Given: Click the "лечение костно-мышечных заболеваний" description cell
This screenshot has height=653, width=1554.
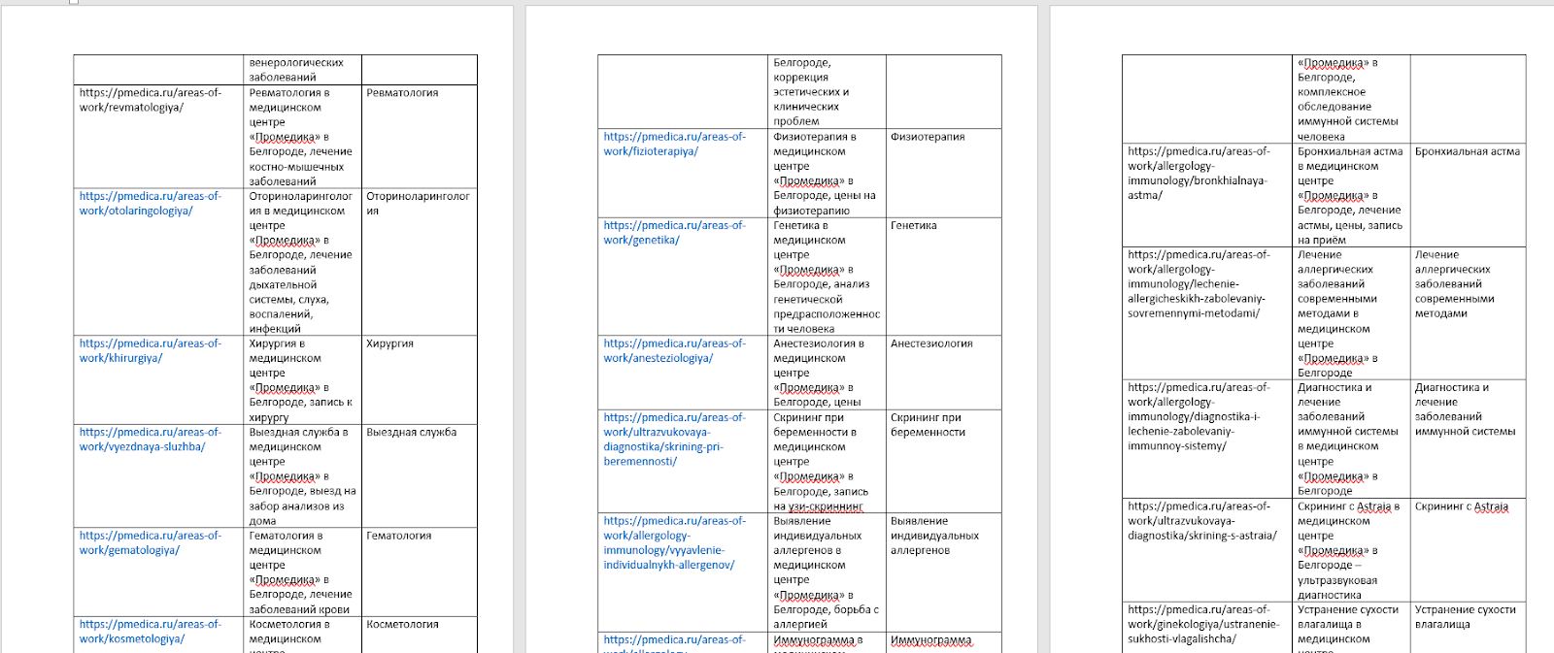Looking at the screenshot, I should [x=302, y=137].
